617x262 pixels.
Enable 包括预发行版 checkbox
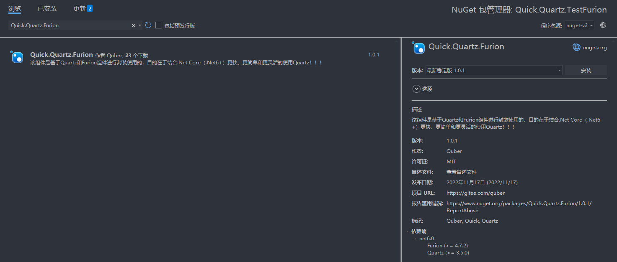tap(159, 25)
